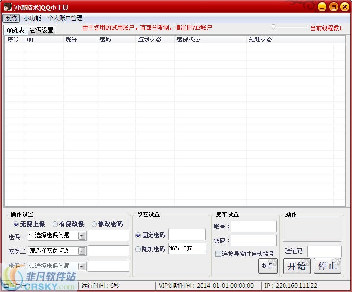
Task: Click the broadband 账号 input field
Action: [x=254, y=227]
